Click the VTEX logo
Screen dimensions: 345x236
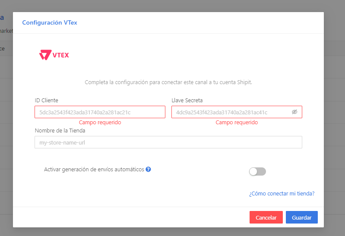click(x=54, y=55)
